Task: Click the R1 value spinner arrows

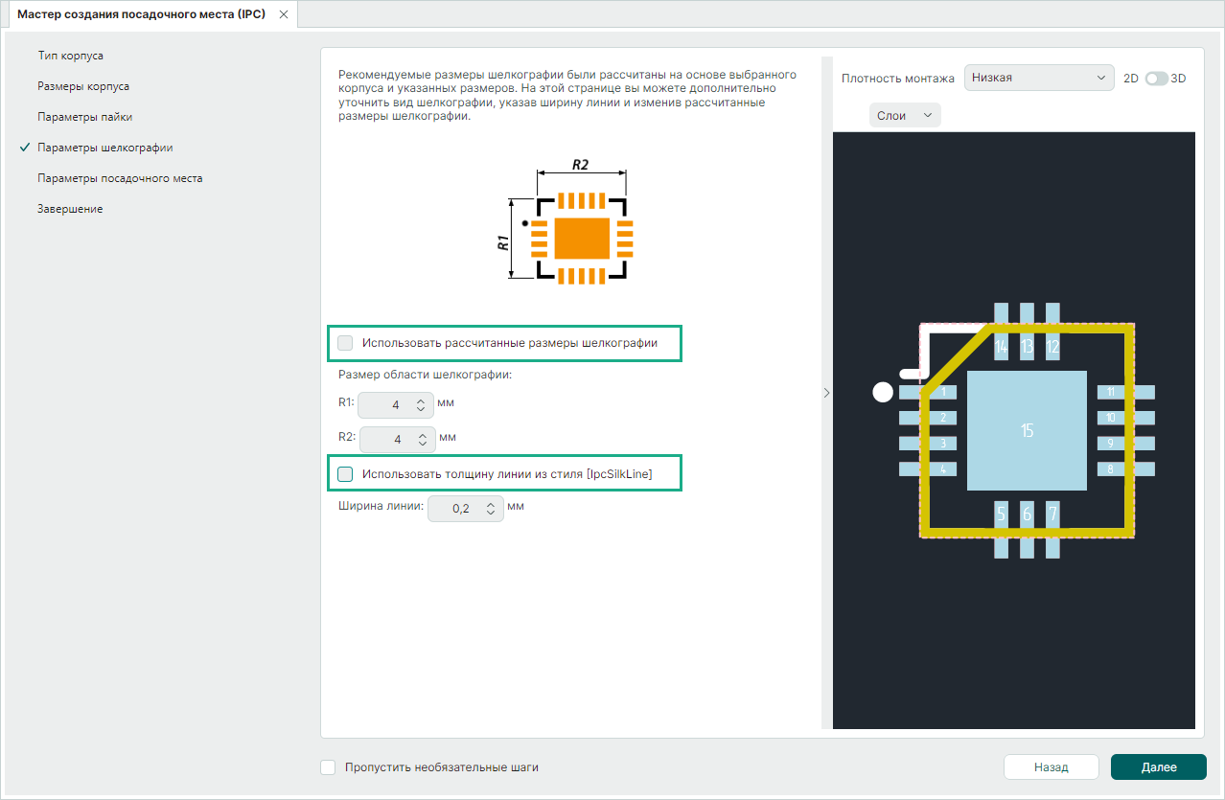Action: (x=421, y=405)
